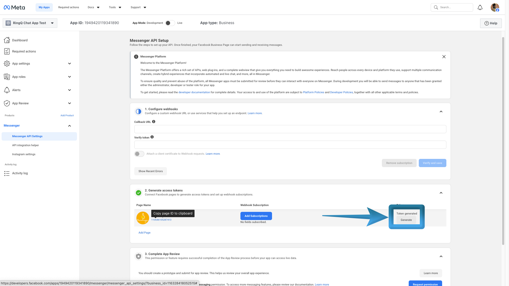The height and width of the screenshot is (286, 509).
Task: Click the App roles badge icon
Action: pyautogui.click(x=7, y=77)
